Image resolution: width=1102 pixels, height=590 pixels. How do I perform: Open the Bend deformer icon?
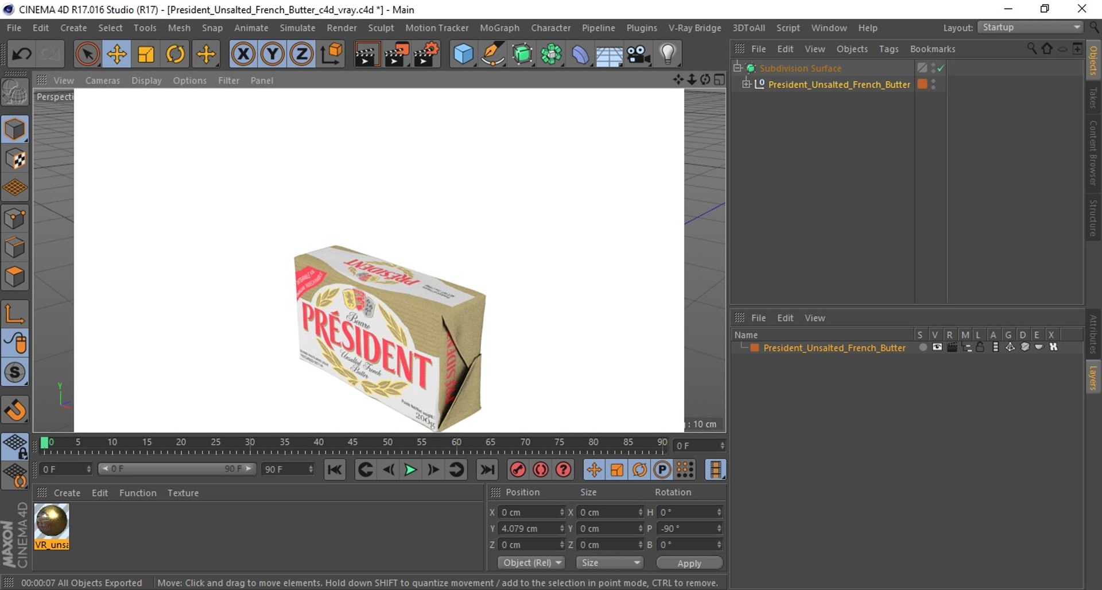coord(580,55)
